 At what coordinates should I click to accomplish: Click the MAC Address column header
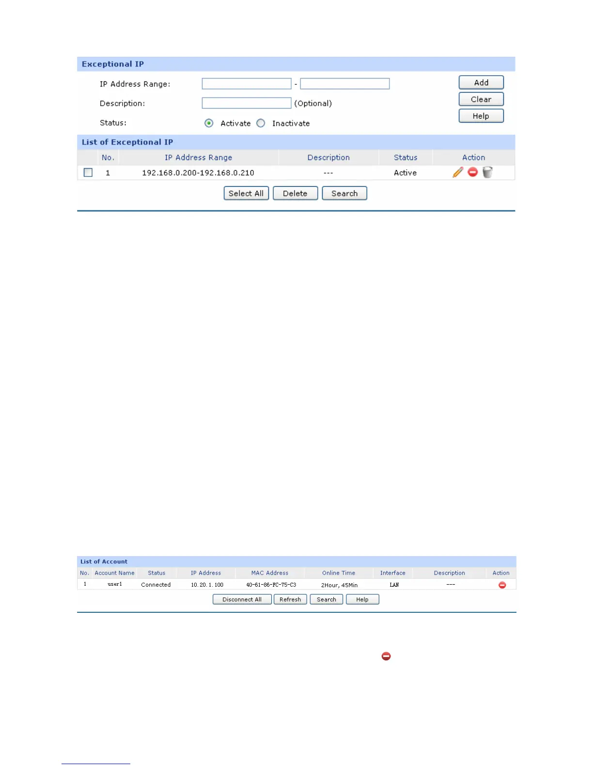270,573
